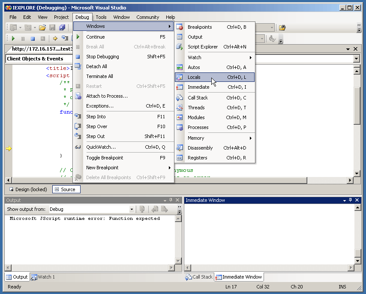Select Output in Windows submenu
The width and height of the screenshot is (366, 294).
215,37
